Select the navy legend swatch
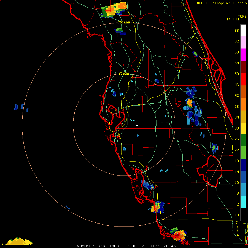Viewport: 248px width, 248px height. pyautogui.click(x=243, y=165)
